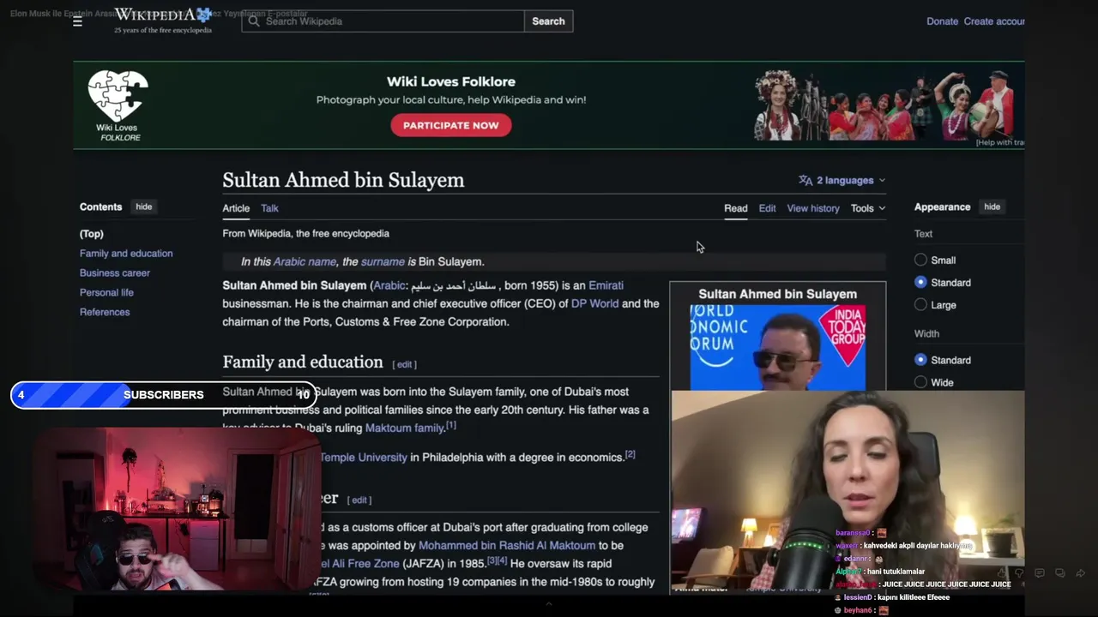
Task: Switch to the Article tab
Action: click(x=236, y=208)
